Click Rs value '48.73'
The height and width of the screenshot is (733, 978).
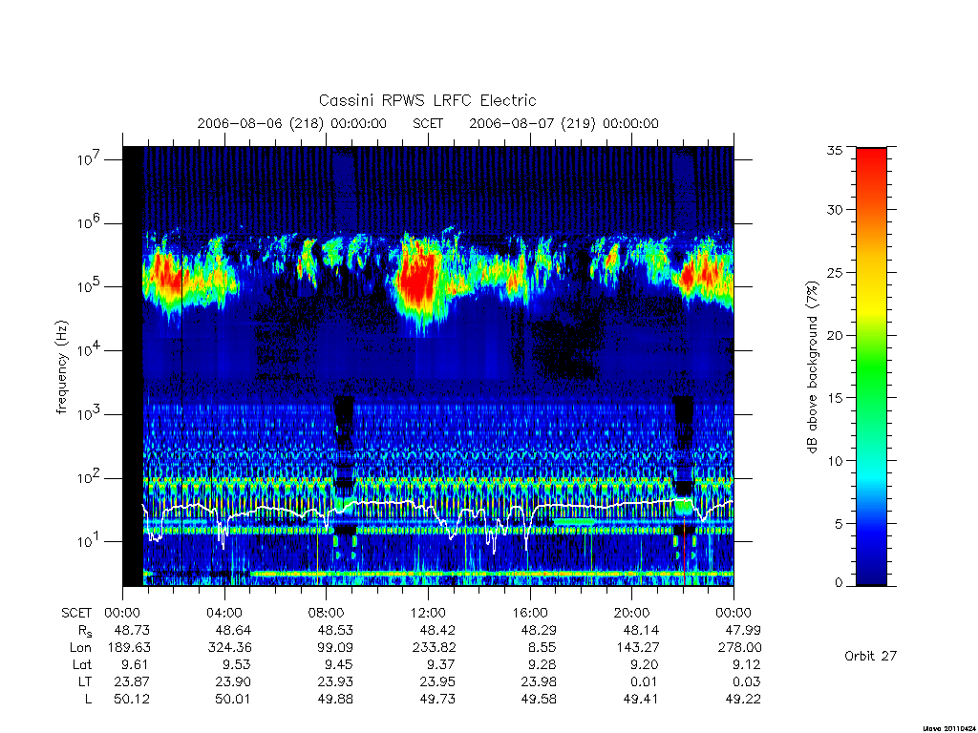click(132, 630)
